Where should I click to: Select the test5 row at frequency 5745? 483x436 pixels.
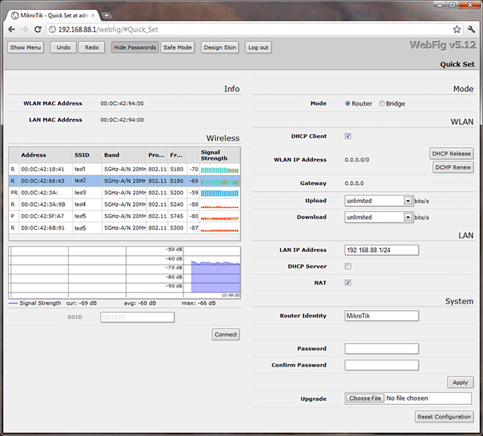125,216
